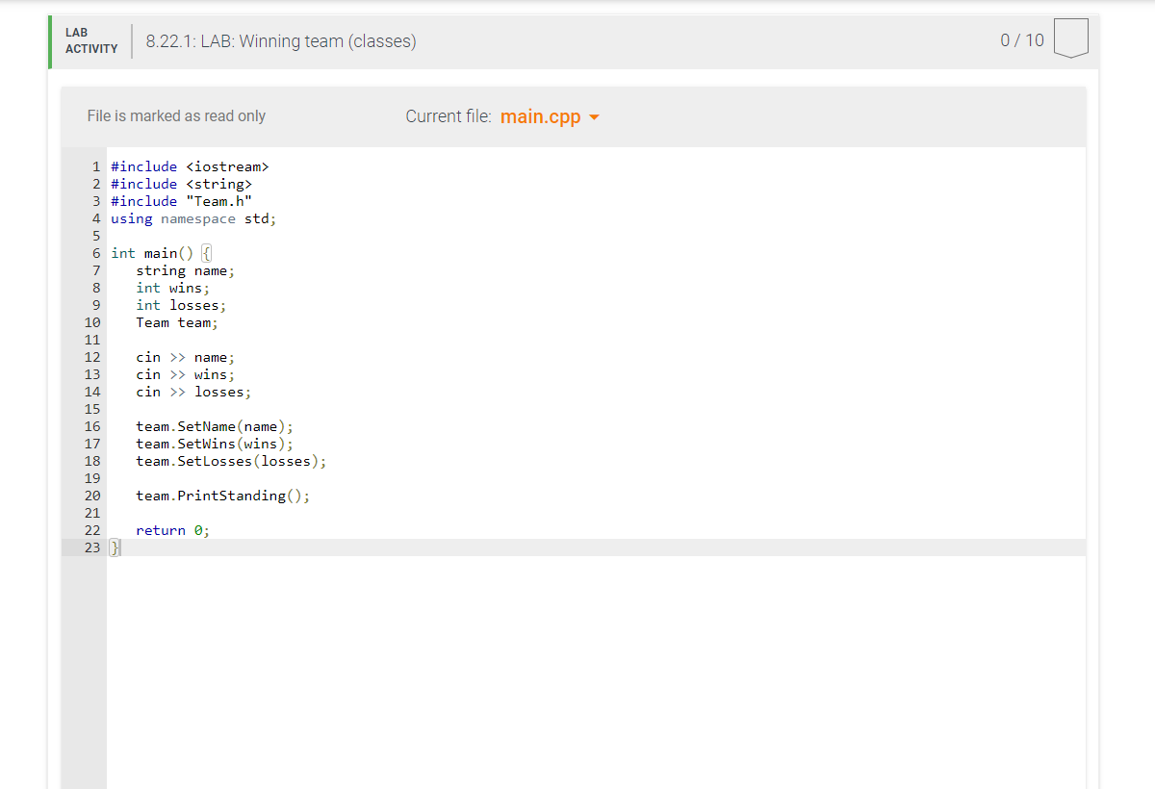Screen dimensions: 1155x789
Task: Click the line '#include <string>'
Action: coord(182,184)
